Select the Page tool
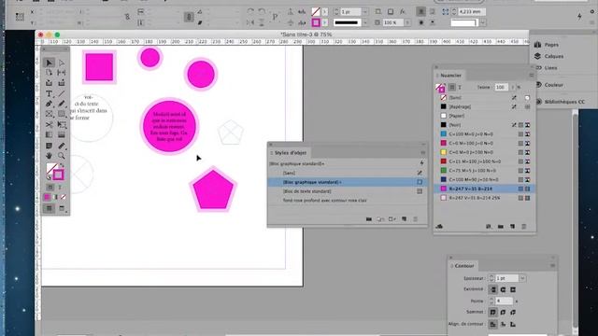598x336 pixels. click(49, 73)
